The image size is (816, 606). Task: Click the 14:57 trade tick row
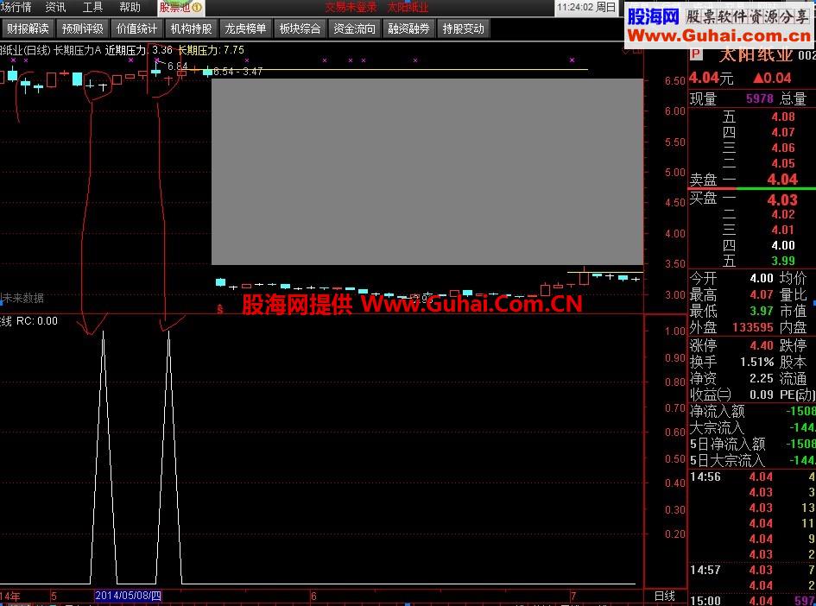click(752, 570)
